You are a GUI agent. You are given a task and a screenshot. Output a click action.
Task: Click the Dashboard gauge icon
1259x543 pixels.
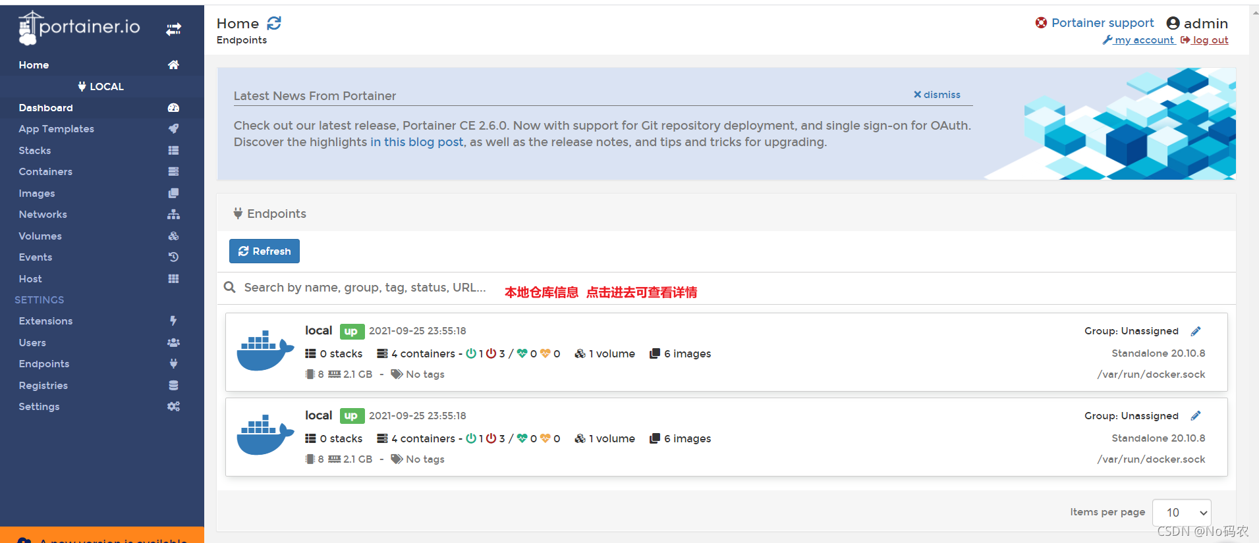click(173, 107)
